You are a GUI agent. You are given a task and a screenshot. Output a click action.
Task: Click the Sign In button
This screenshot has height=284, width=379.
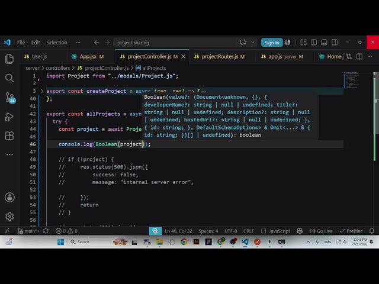point(272,43)
